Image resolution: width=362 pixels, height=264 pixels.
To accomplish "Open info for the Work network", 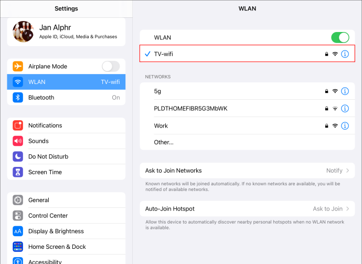I will click(x=345, y=125).
